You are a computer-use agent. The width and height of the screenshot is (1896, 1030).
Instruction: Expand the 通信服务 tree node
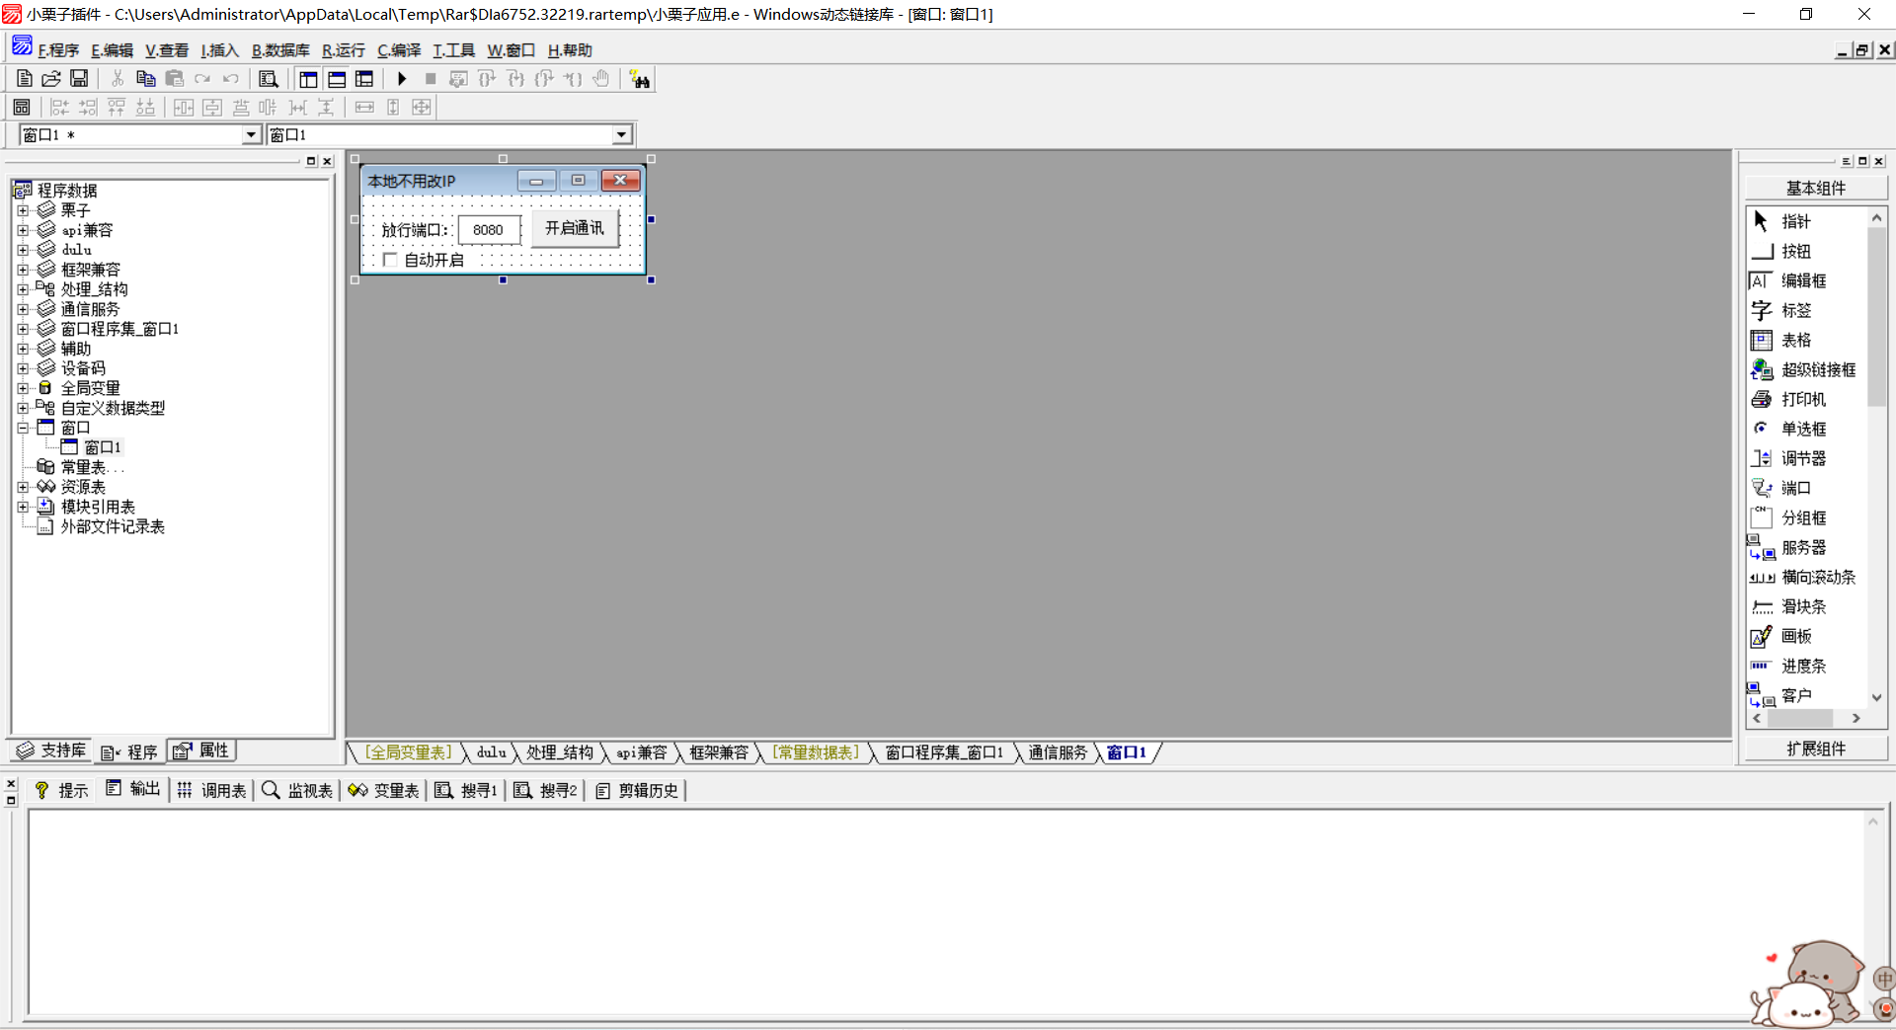[23, 309]
